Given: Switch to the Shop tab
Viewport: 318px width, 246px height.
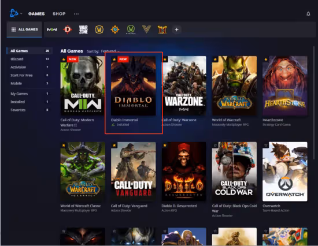Looking at the screenshot, I should point(59,14).
